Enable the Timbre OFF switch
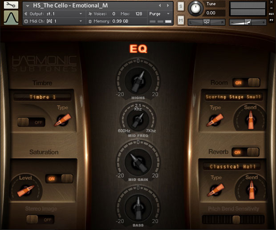This screenshot has width=276, height=230. point(30,122)
